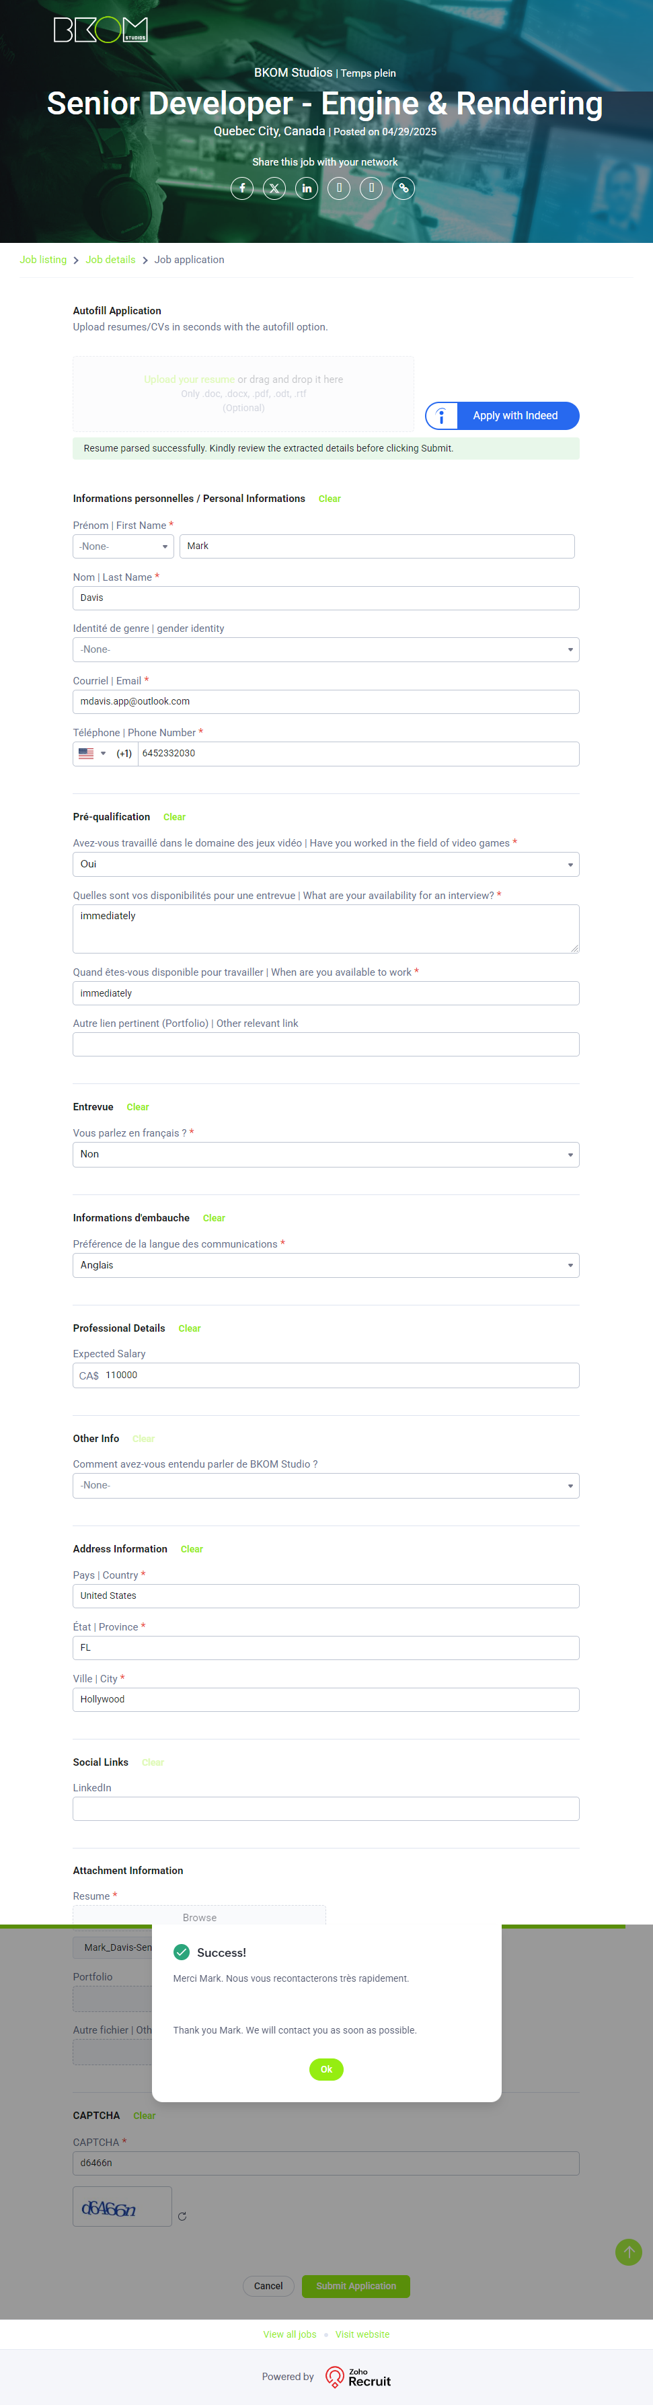The image size is (653, 2405).
Task: Open the communication language preference dropdown
Action: point(325,1265)
